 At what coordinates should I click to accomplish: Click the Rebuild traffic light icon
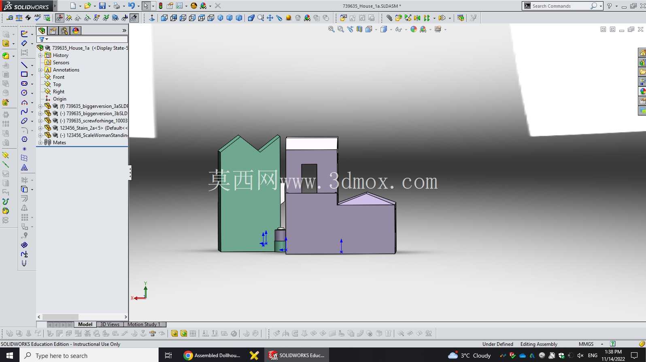point(161,6)
